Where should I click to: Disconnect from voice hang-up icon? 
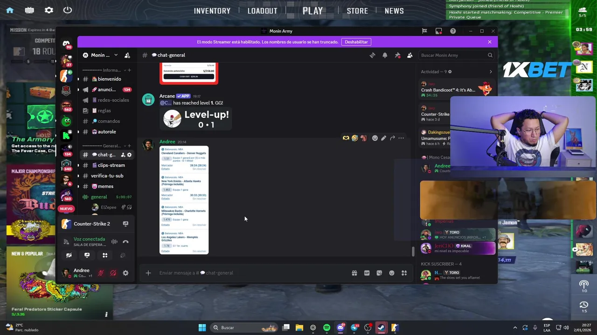pos(125,241)
